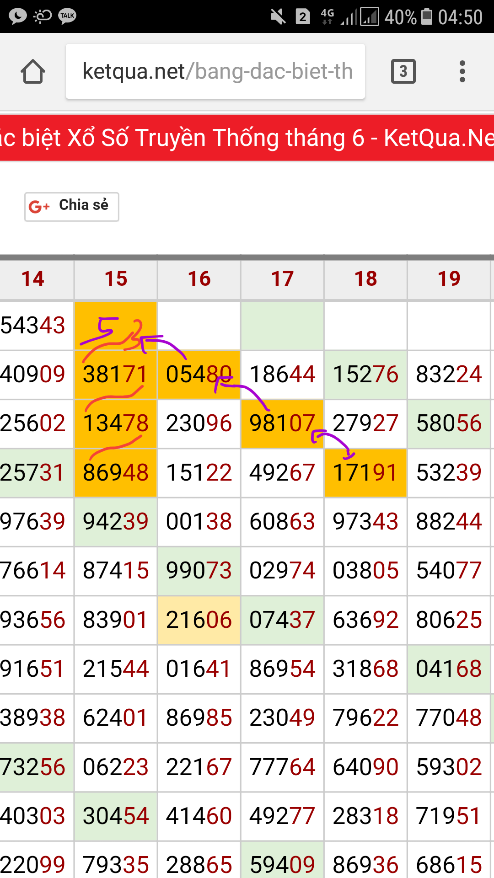Tap the muted sound icon in status bar

[x=278, y=17]
